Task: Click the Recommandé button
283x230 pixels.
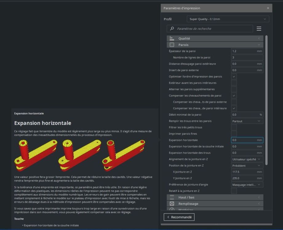Action: [x=179, y=217]
